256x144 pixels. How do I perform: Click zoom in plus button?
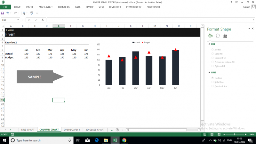[x=245, y=134]
